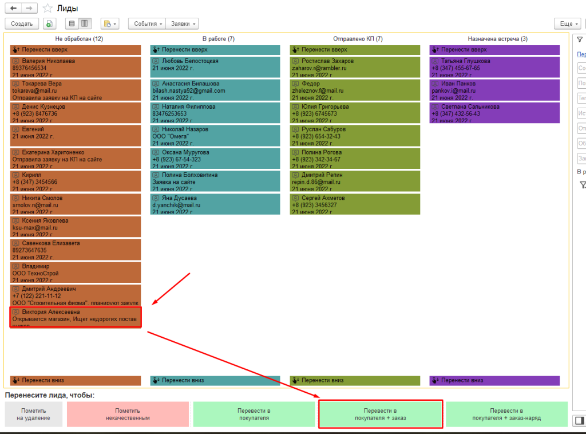Screen dimensions: 586x434
Task: Select the Отправлено КП (7) column header
Action: [x=358, y=39]
